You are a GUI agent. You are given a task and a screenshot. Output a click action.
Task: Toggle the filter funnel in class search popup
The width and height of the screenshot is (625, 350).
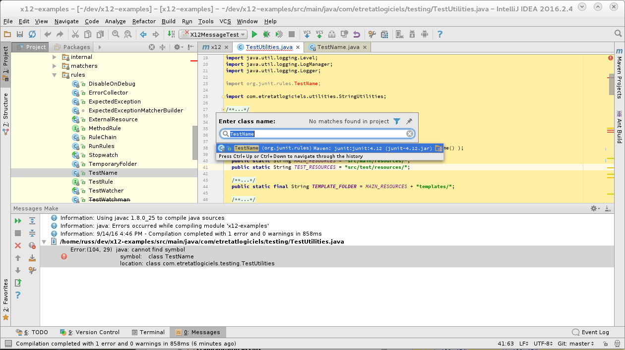click(397, 121)
